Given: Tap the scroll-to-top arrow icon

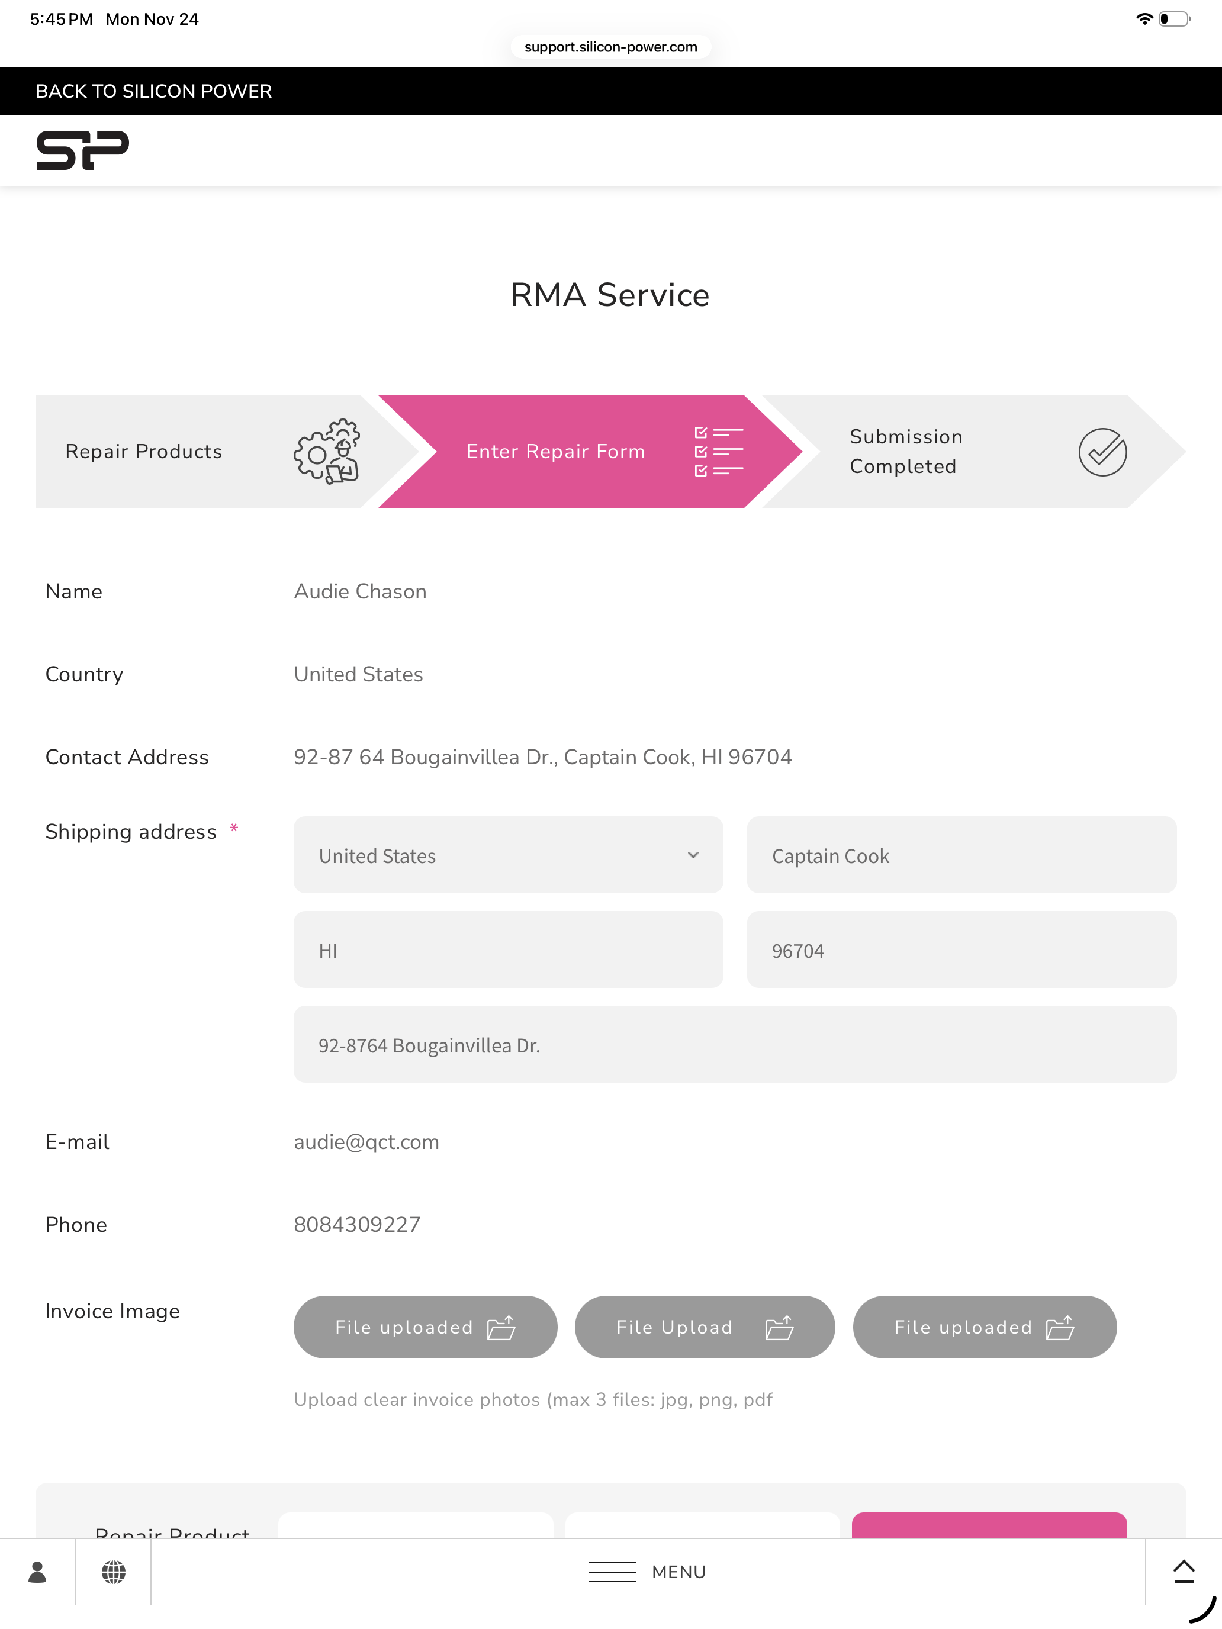Looking at the screenshot, I should point(1183,1570).
